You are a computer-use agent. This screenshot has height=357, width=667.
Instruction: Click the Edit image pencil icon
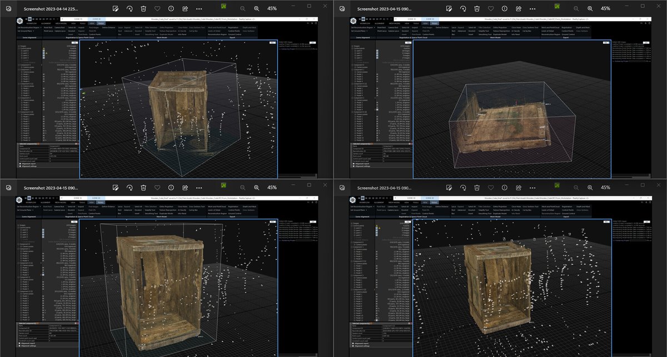pyautogui.click(x=115, y=9)
